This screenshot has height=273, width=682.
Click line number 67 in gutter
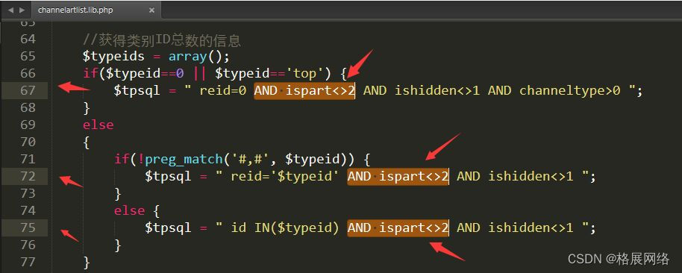28,90
